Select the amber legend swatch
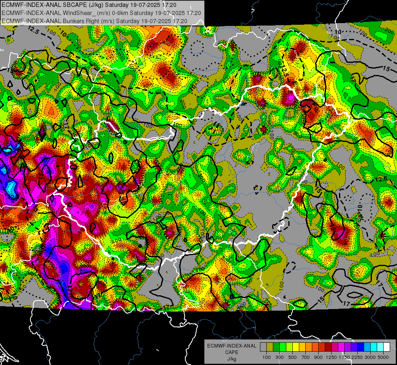397x365 pixels. click(302, 347)
